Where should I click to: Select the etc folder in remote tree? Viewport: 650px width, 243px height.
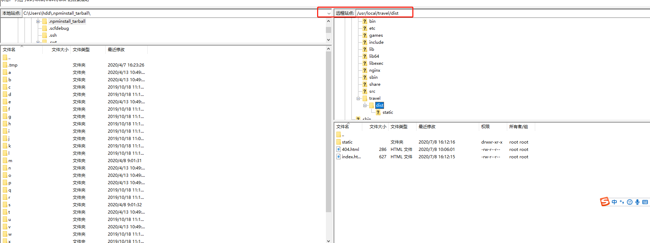click(372, 28)
